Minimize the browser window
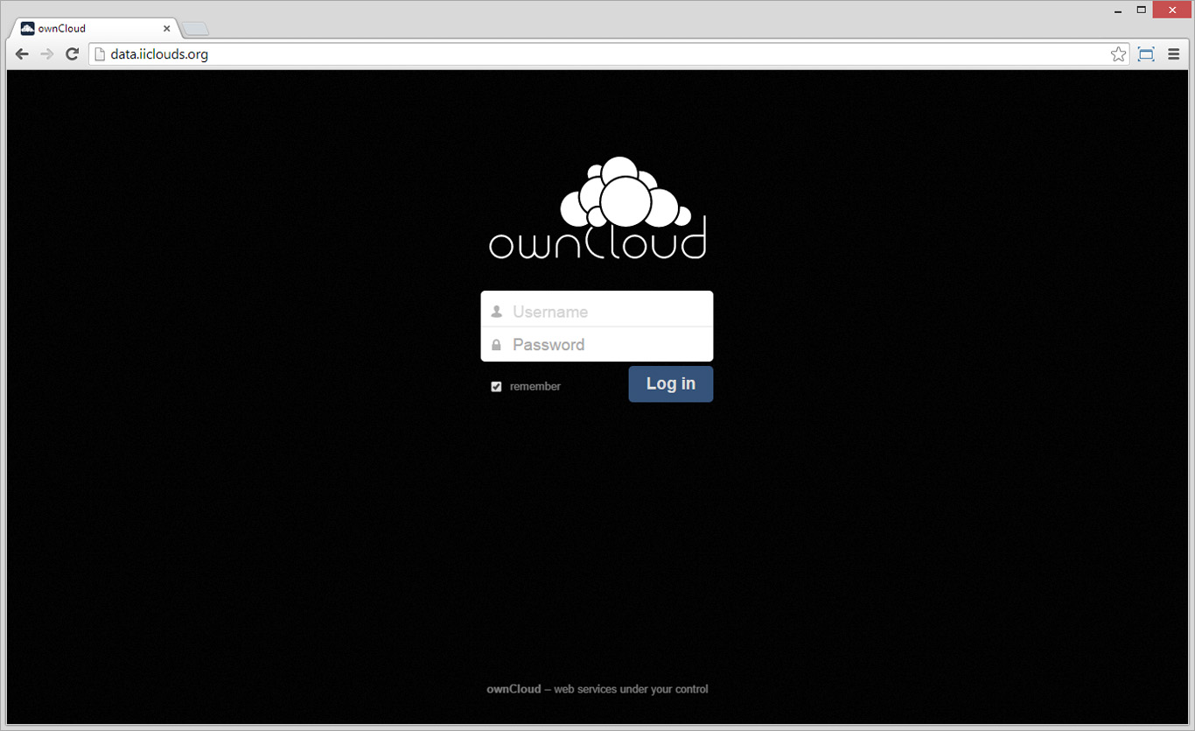Viewport: 1195px width, 731px height. [1119, 11]
